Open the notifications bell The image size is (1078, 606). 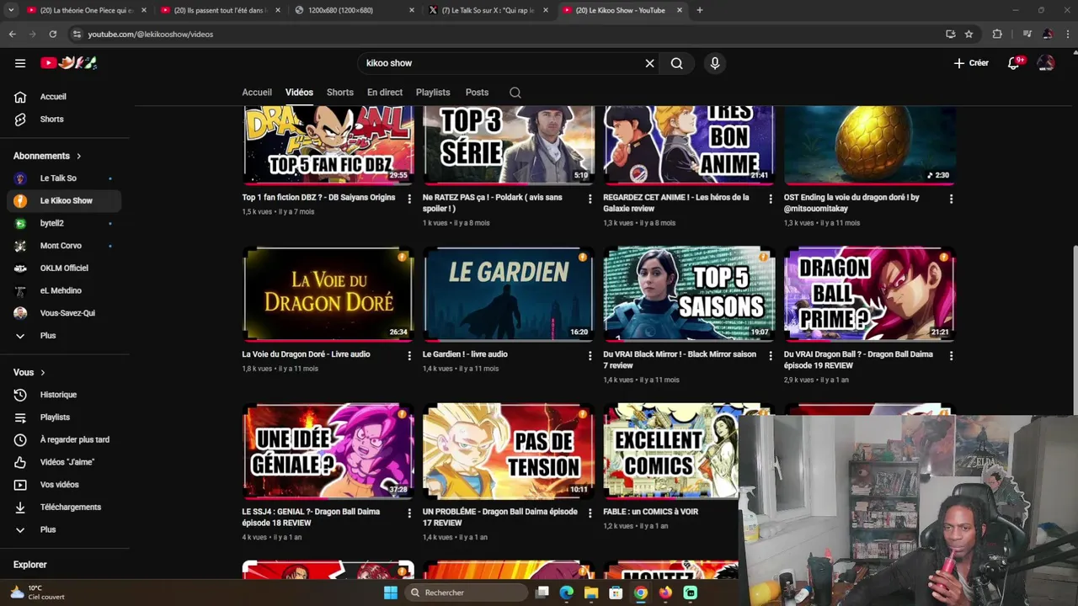(1014, 63)
